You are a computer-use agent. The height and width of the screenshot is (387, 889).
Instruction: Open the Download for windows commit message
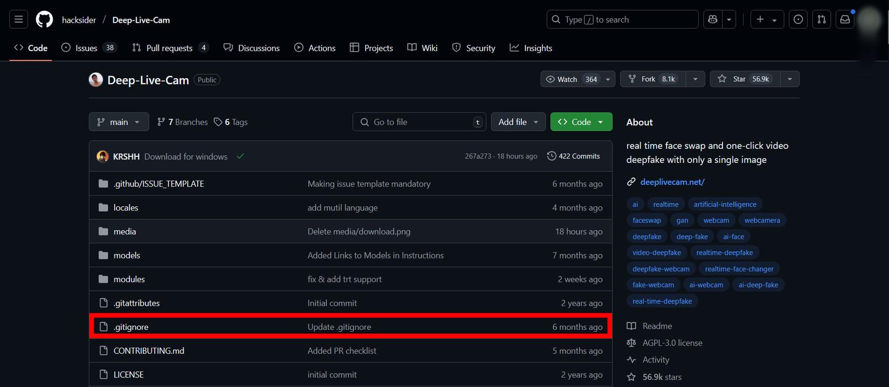[186, 156]
